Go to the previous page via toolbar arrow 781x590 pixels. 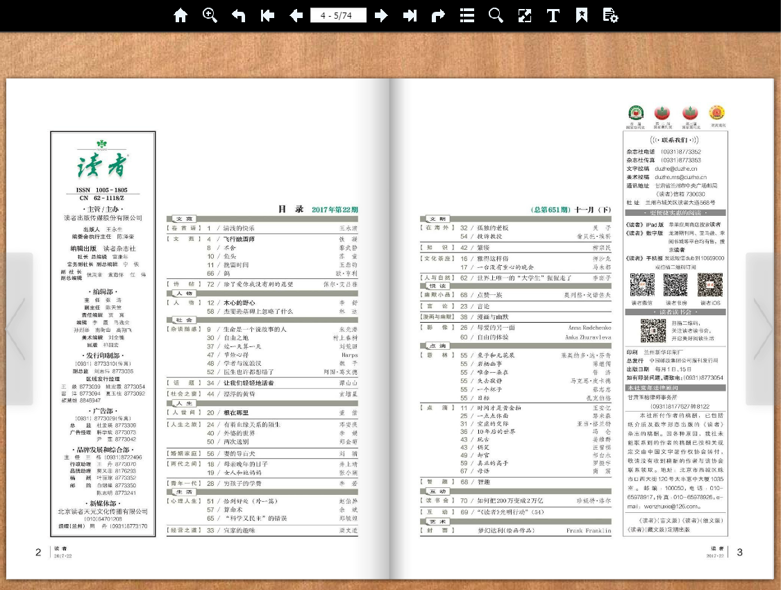coord(296,15)
